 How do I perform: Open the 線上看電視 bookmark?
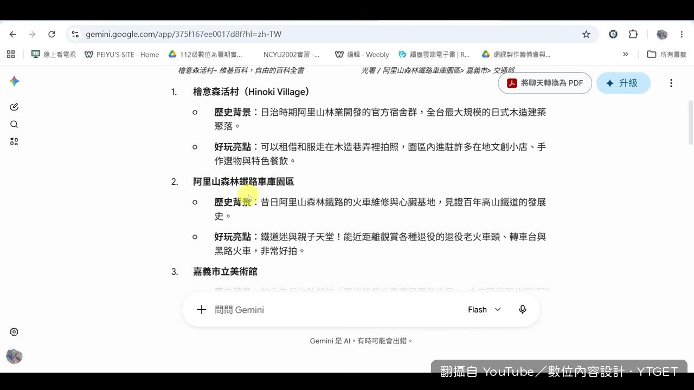click(x=54, y=54)
